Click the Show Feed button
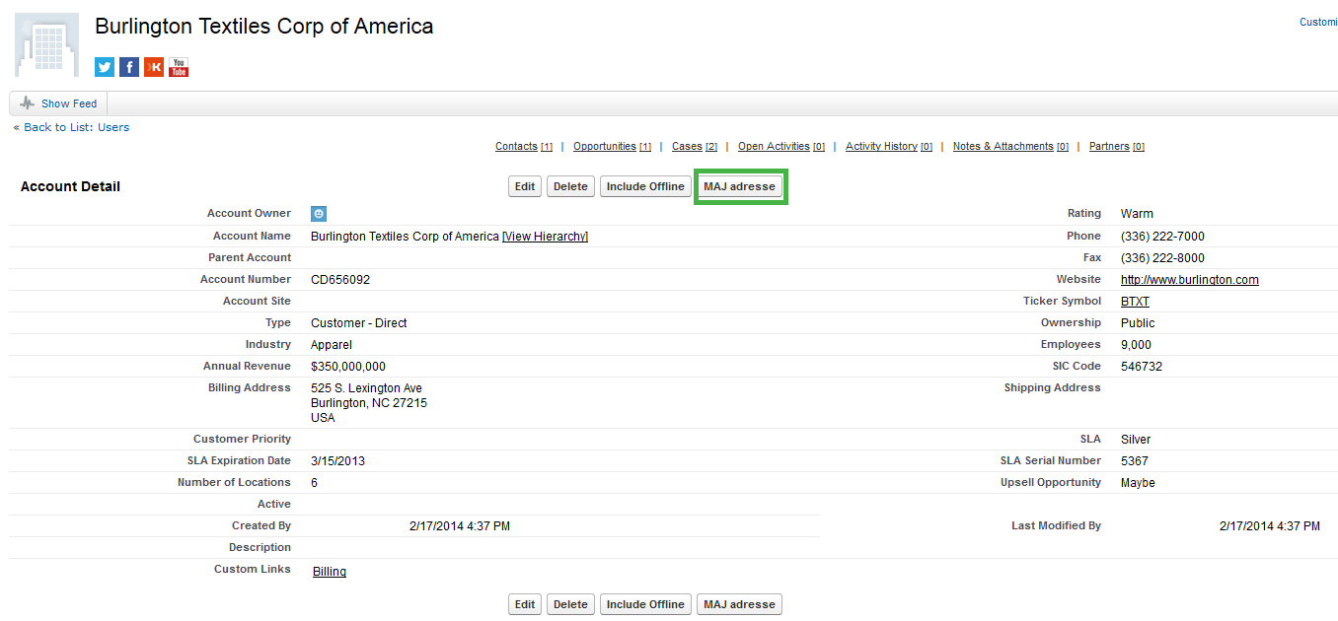The height and width of the screenshot is (621, 1338). coord(59,103)
